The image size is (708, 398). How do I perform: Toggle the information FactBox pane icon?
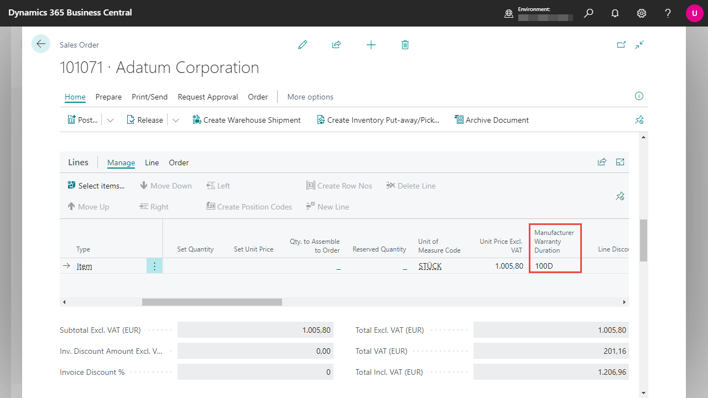tap(639, 96)
